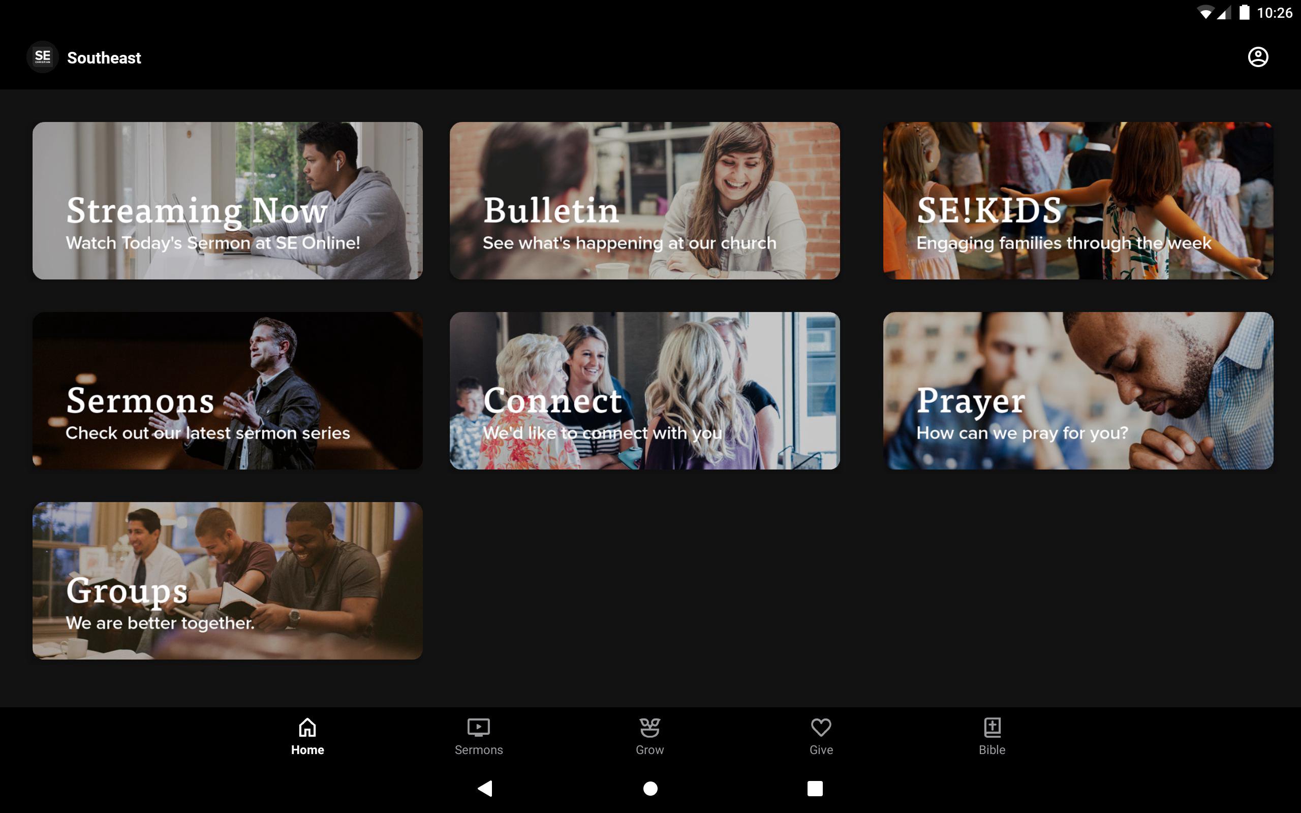The image size is (1301, 813).
Task: Open the Connect card
Action: click(x=644, y=390)
